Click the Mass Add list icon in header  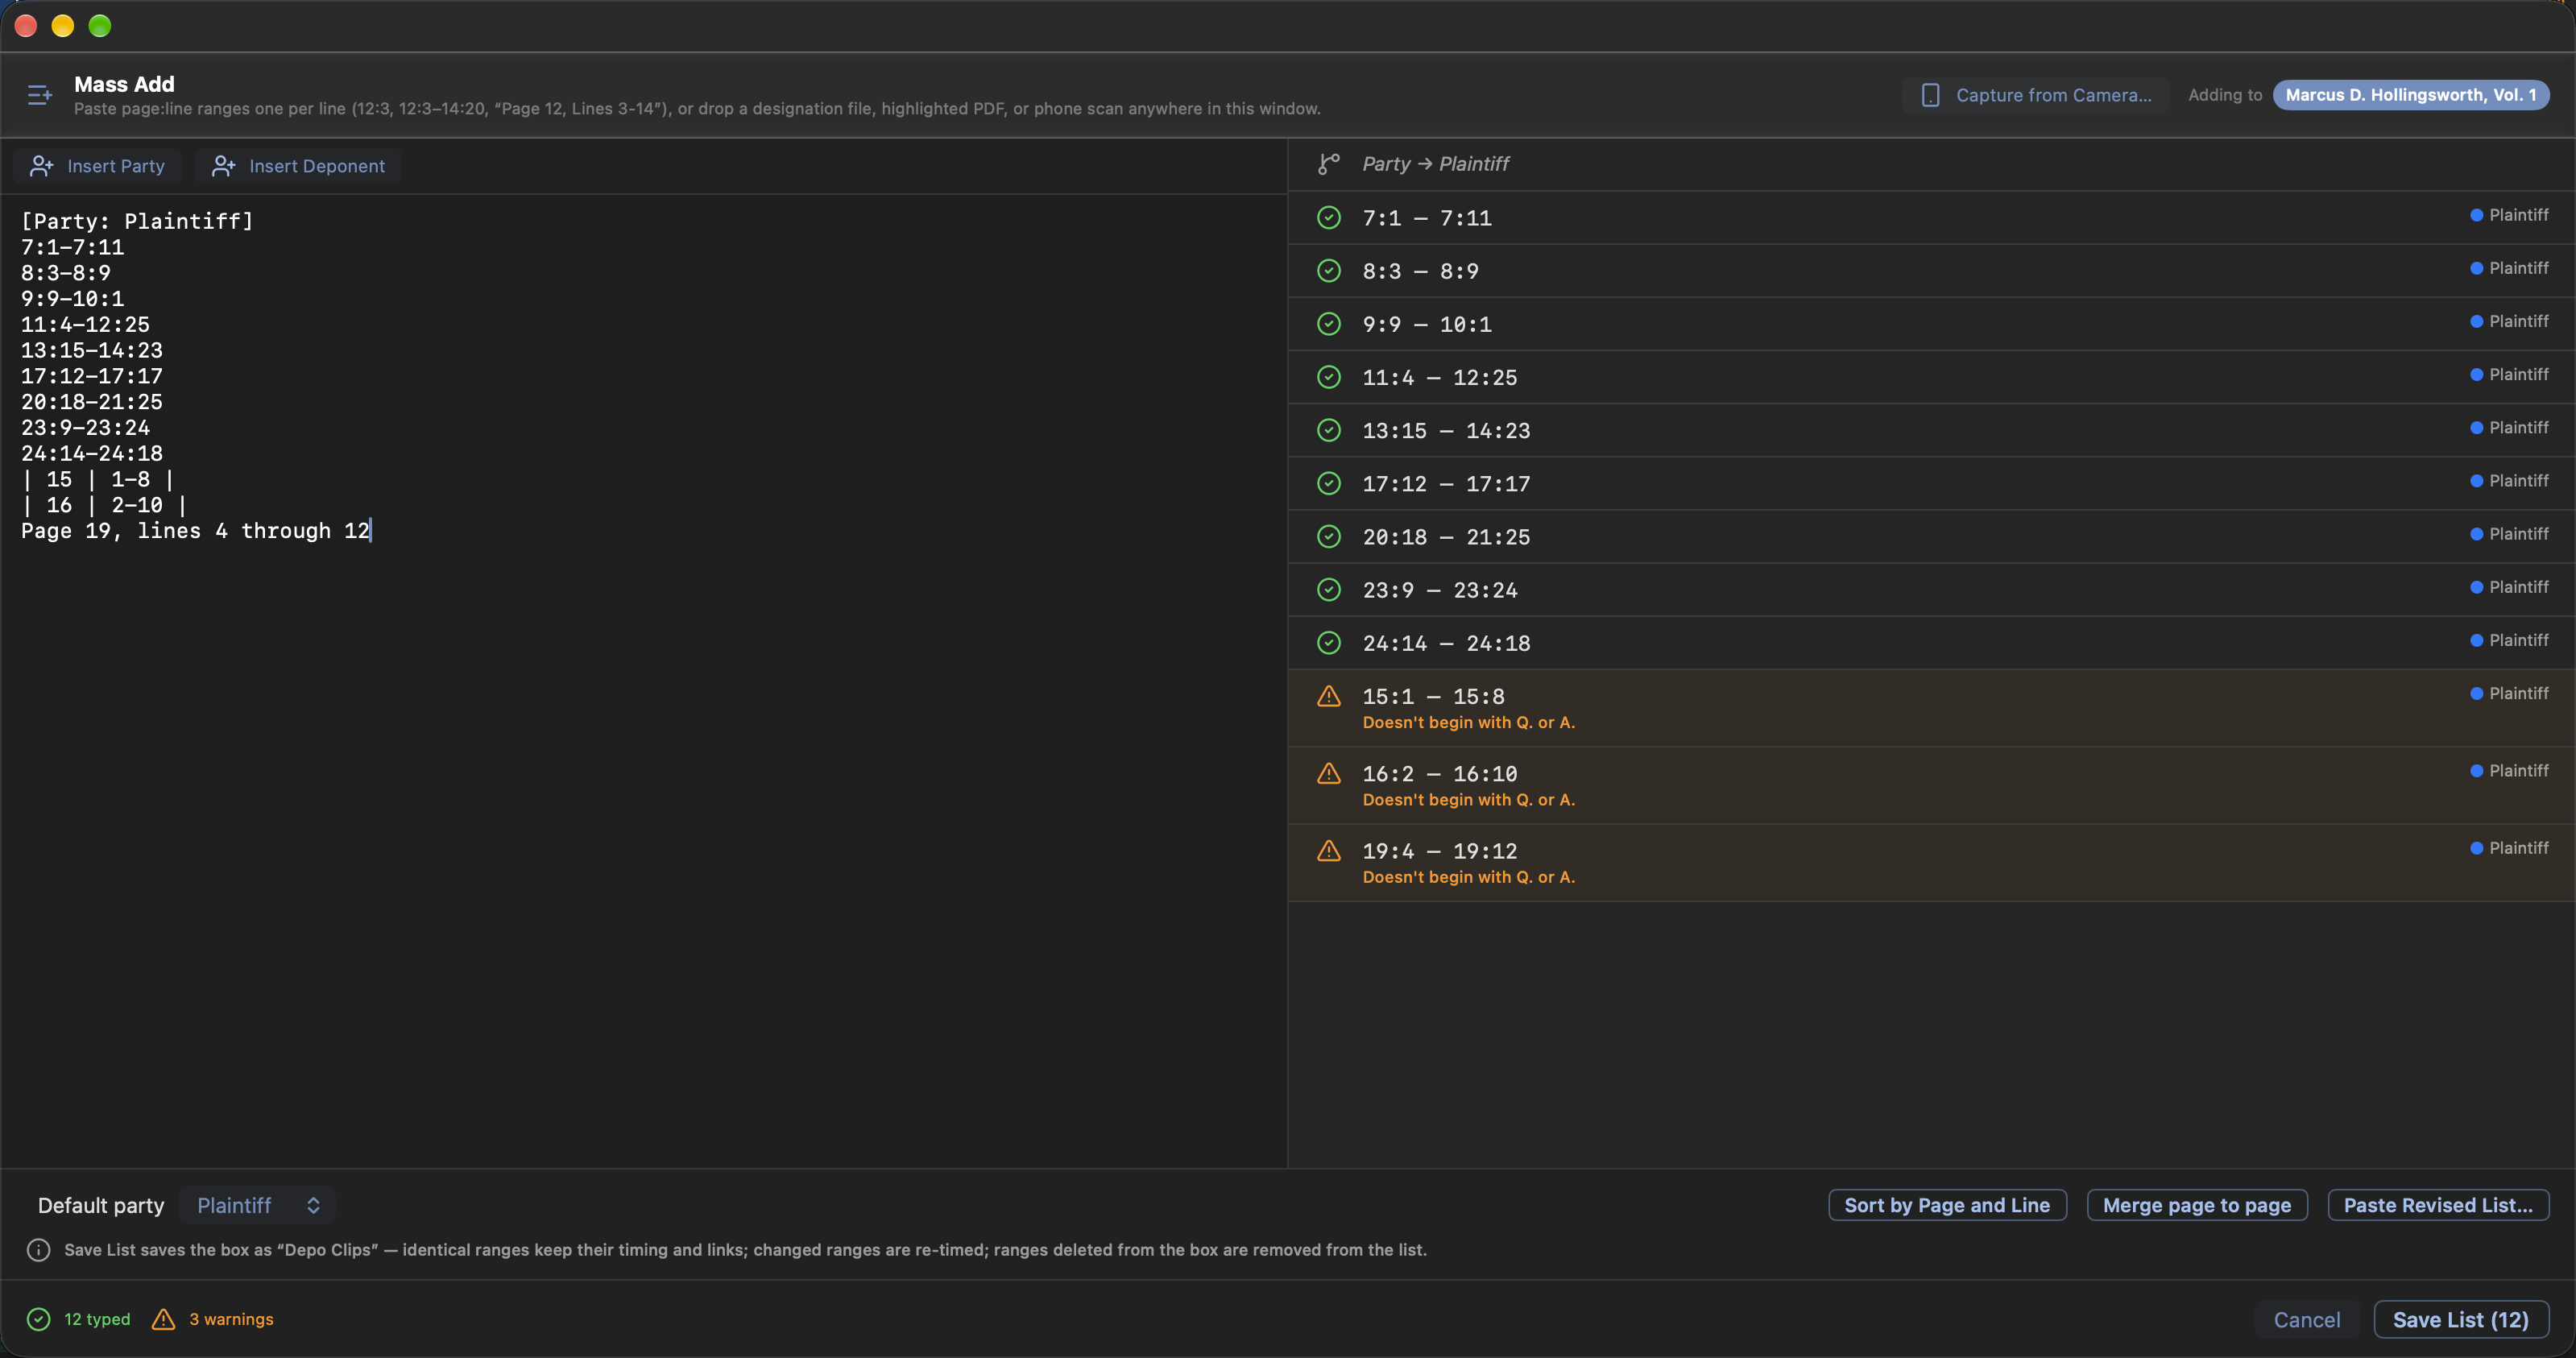(x=39, y=95)
